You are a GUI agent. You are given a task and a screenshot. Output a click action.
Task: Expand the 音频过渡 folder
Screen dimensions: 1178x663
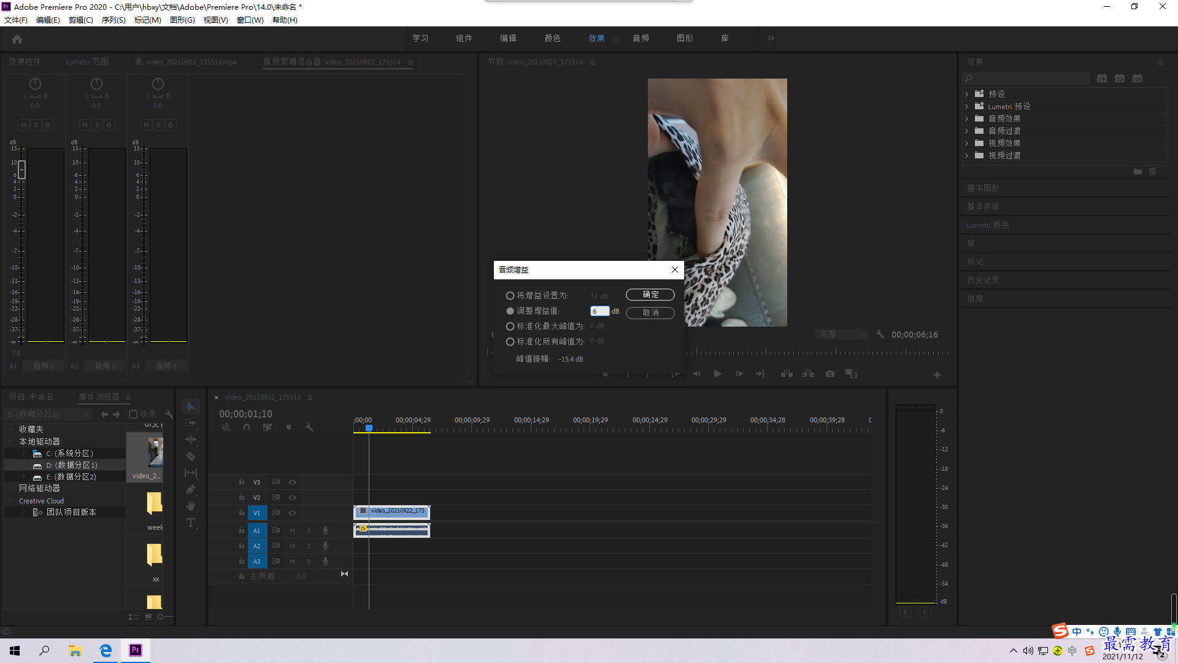pyautogui.click(x=967, y=131)
